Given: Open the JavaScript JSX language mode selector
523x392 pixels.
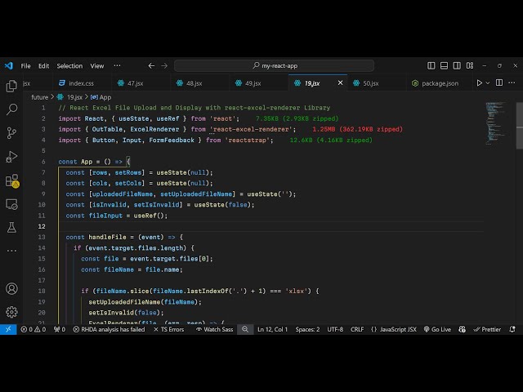Looking at the screenshot, I should coord(394,329).
